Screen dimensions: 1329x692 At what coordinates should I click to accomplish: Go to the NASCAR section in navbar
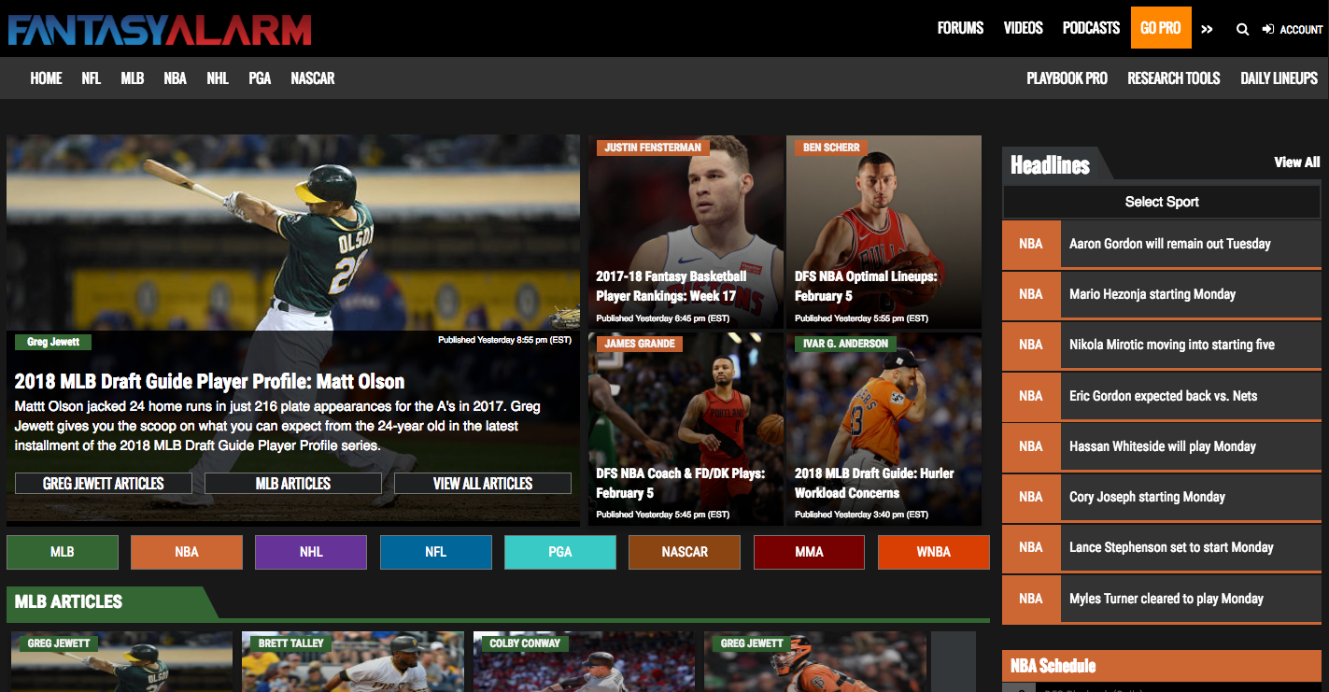(x=312, y=78)
